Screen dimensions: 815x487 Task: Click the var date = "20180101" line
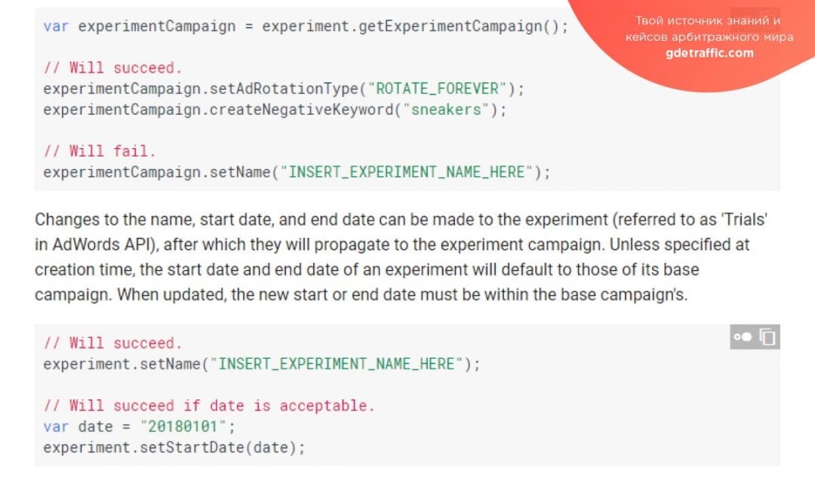point(140,426)
